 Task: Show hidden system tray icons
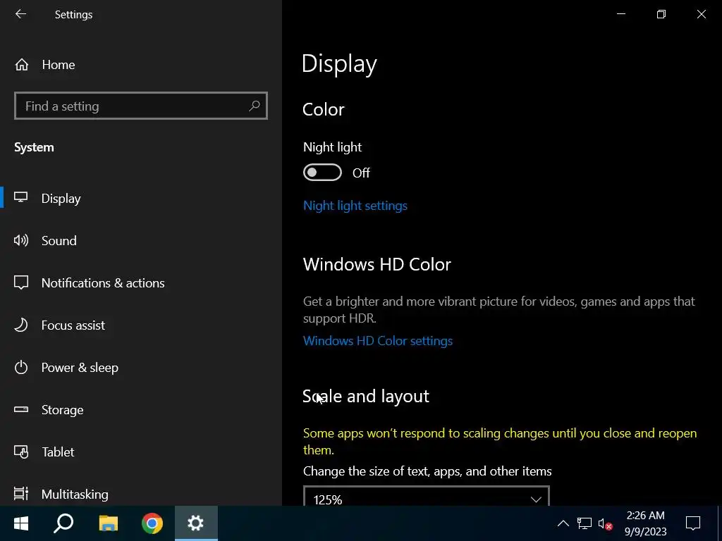563,523
